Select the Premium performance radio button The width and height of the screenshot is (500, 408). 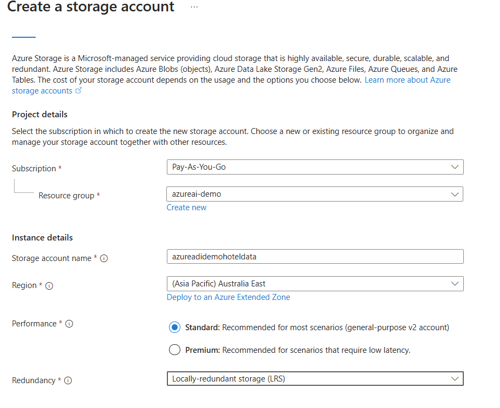pos(174,350)
